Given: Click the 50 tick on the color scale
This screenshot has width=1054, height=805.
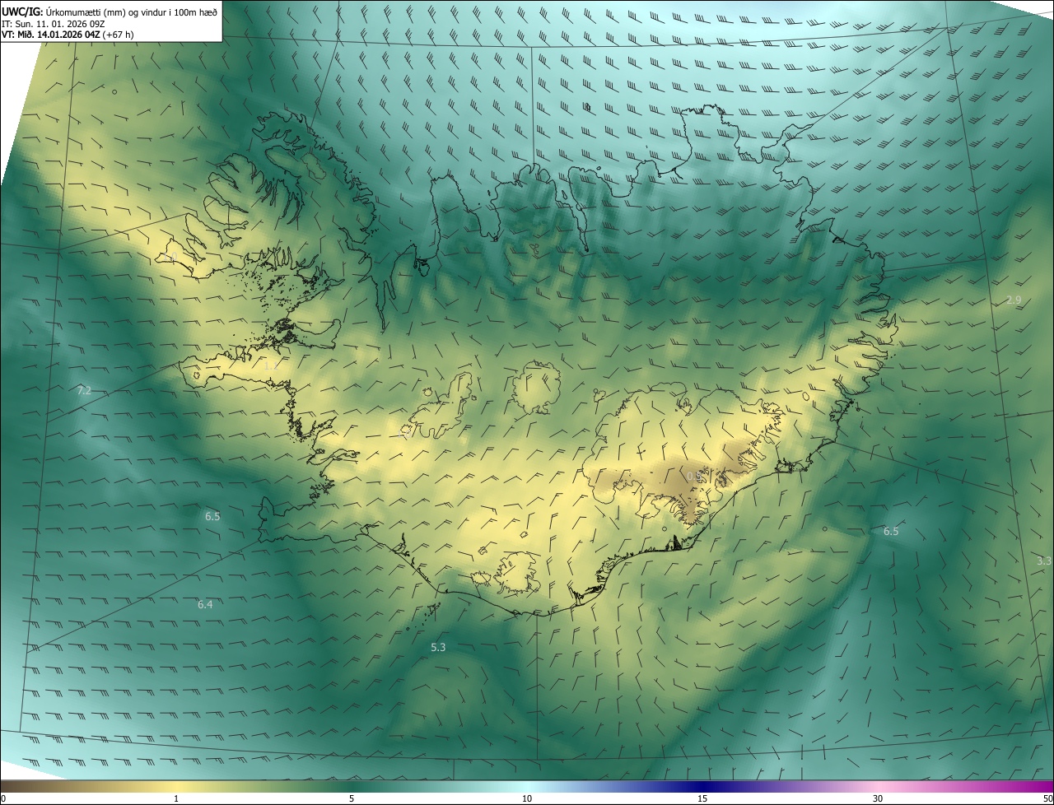Looking at the screenshot, I should [x=1047, y=798].
